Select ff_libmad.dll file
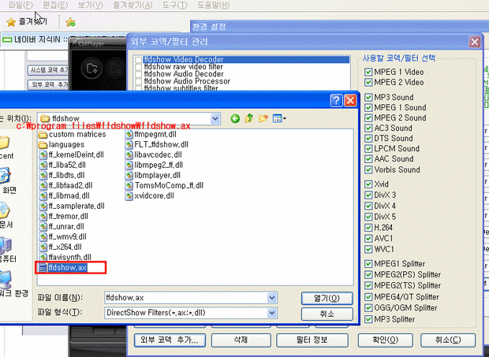The height and width of the screenshot is (357, 489). point(64,196)
